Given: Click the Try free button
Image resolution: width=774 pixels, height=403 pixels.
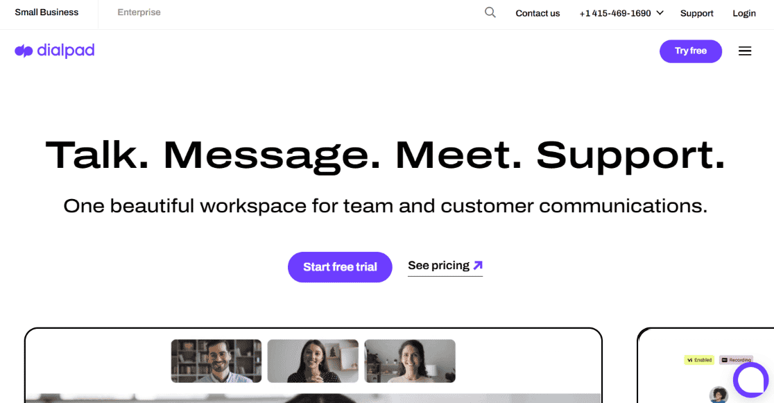Looking at the screenshot, I should click(691, 51).
